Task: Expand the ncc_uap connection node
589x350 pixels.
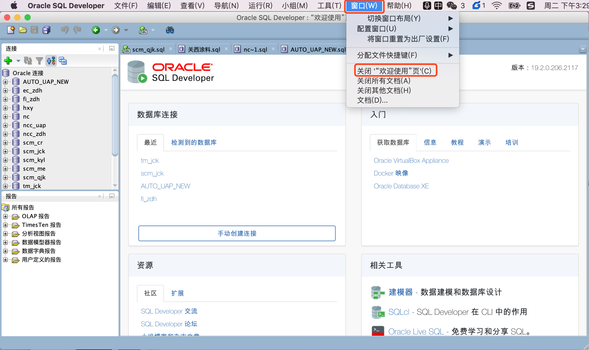Action: coord(5,125)
